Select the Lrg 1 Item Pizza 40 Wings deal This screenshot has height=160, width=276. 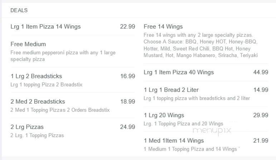(179, 72)
